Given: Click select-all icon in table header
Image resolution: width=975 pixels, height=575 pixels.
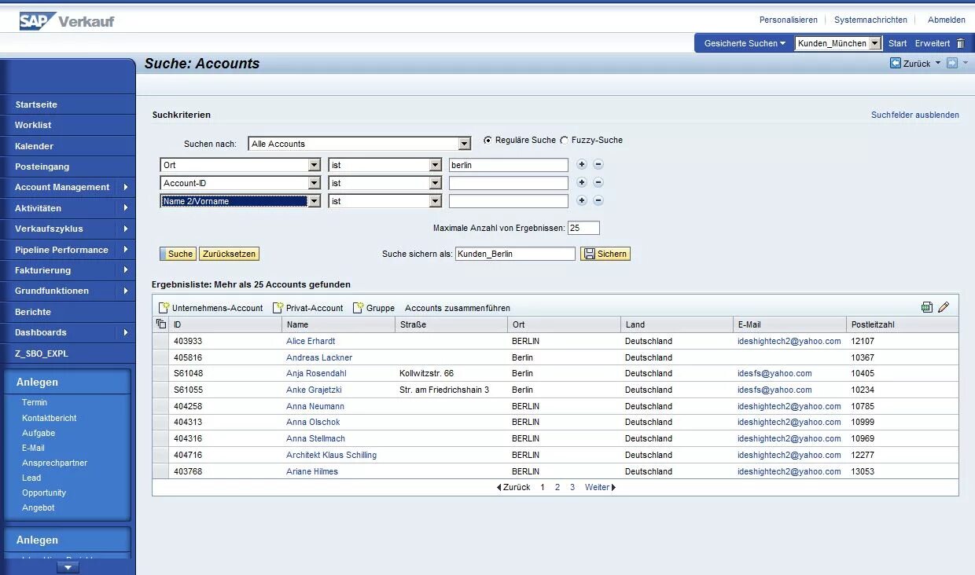Looking at the screenshot, I should tap(160, 324).
